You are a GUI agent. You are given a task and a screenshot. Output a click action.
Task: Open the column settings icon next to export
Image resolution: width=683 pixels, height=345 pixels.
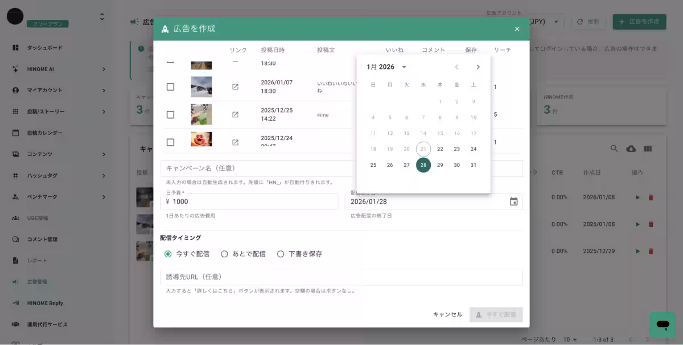pos(648,149)
